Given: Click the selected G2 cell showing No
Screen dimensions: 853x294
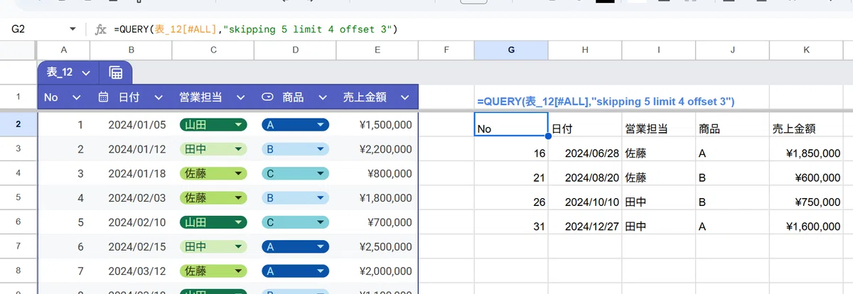Looking at the screenshot, I should click(x=511, y=124).
